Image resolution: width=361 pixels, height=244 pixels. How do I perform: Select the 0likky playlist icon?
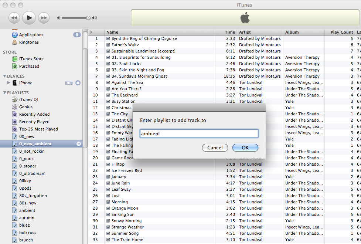(15, 181)
